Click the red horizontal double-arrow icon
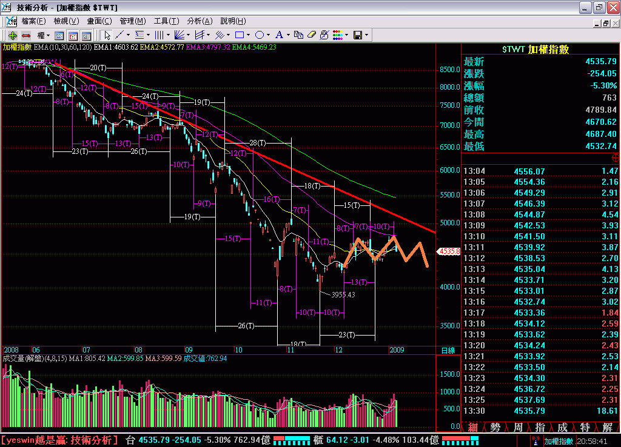The width and height of the screenshot is (621, 447). [x=26, y=35]
